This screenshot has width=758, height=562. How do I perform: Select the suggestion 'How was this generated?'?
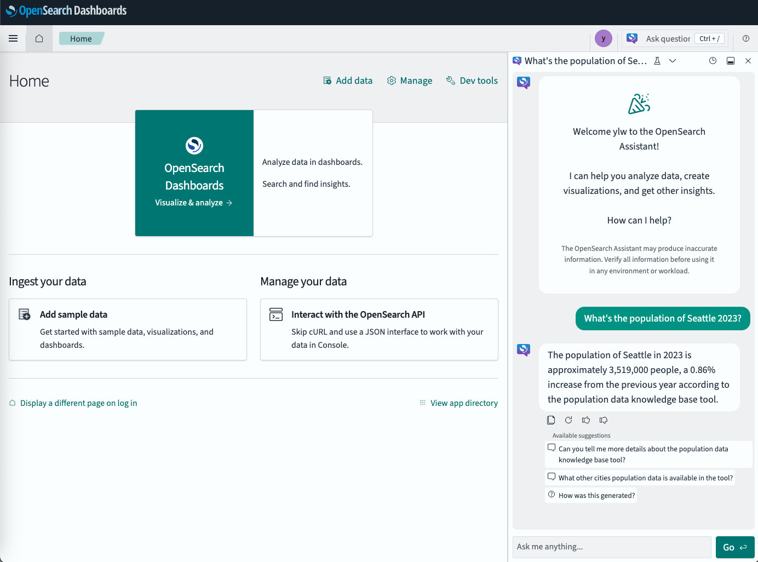pos(591,495)
